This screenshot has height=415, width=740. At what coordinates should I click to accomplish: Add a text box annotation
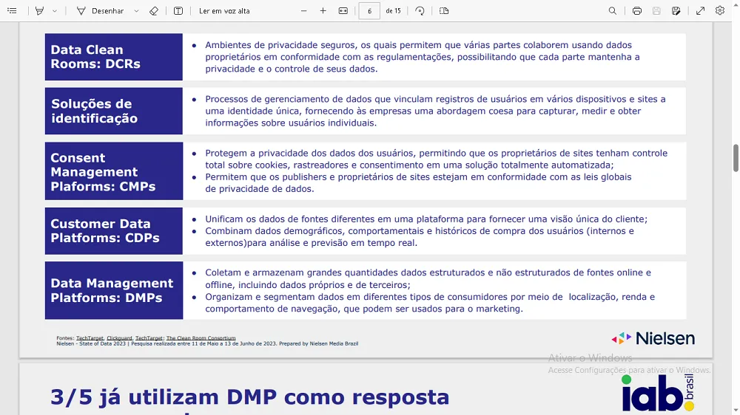click(x=178, y=10)
